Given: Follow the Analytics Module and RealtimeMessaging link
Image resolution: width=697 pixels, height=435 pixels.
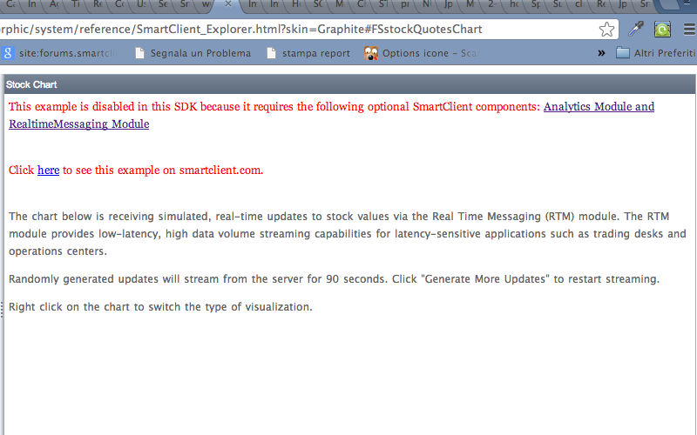Looking at the screenshot, I should coord(599,107).
